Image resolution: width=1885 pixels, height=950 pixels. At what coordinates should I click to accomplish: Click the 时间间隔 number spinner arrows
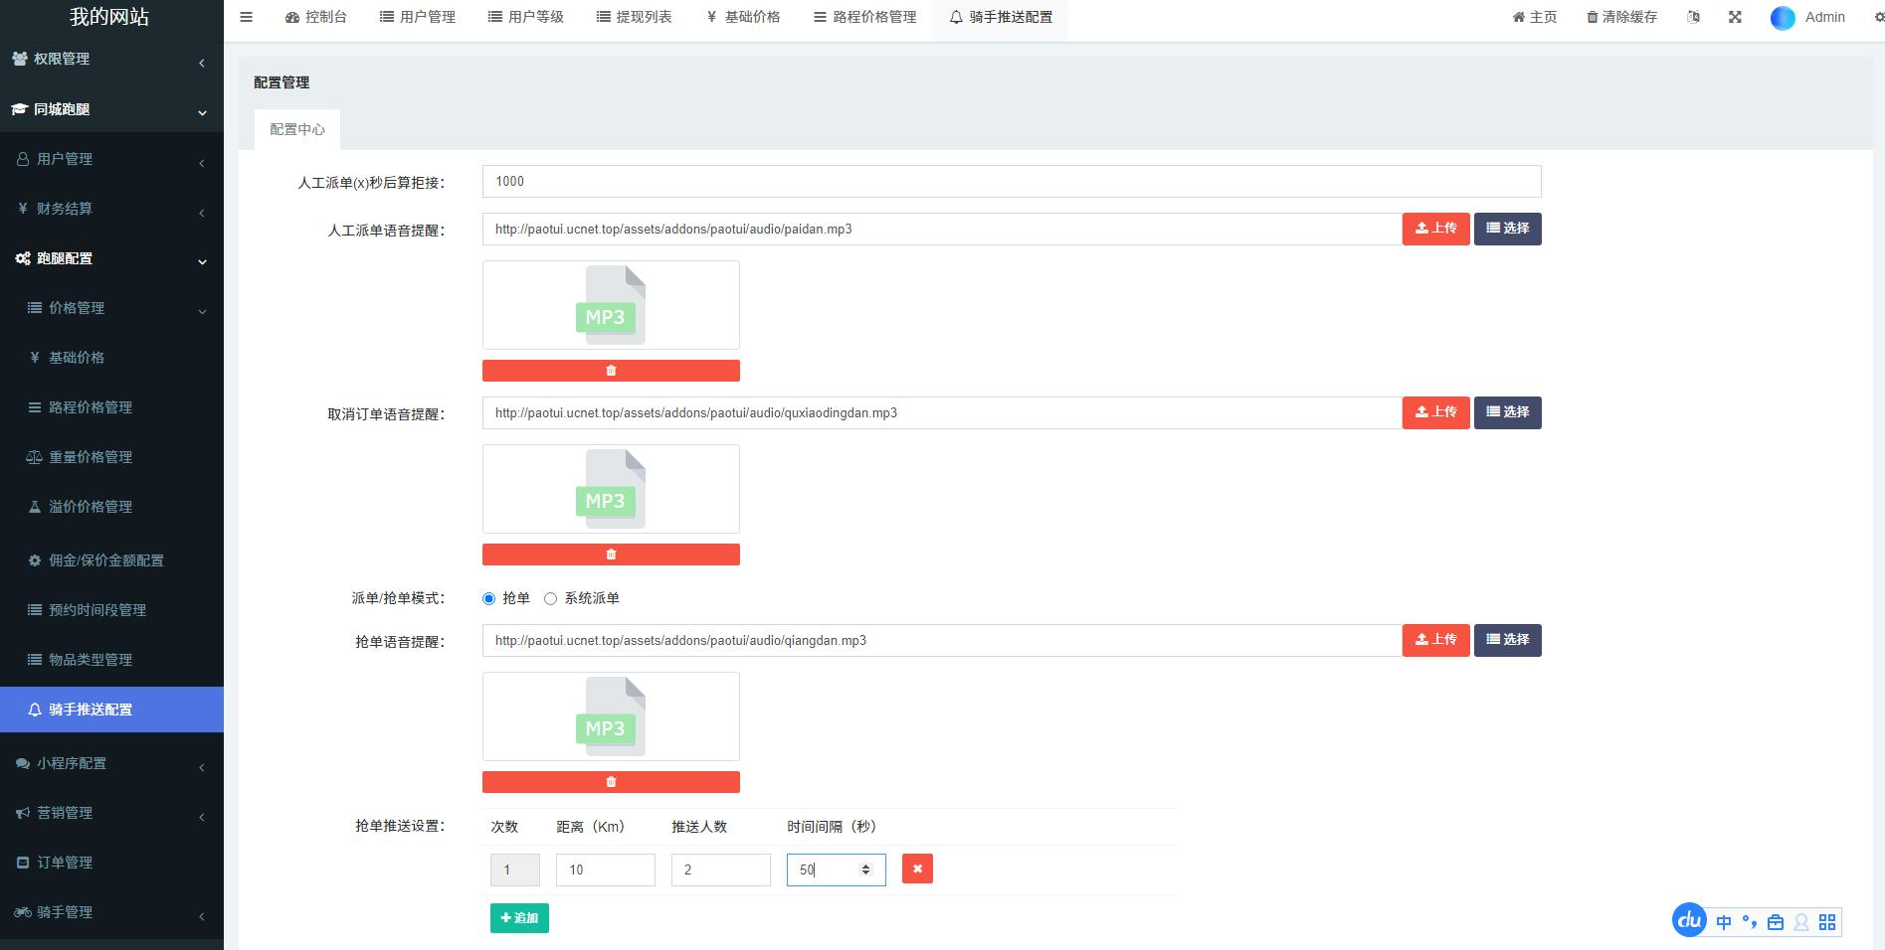pos(865,870)
